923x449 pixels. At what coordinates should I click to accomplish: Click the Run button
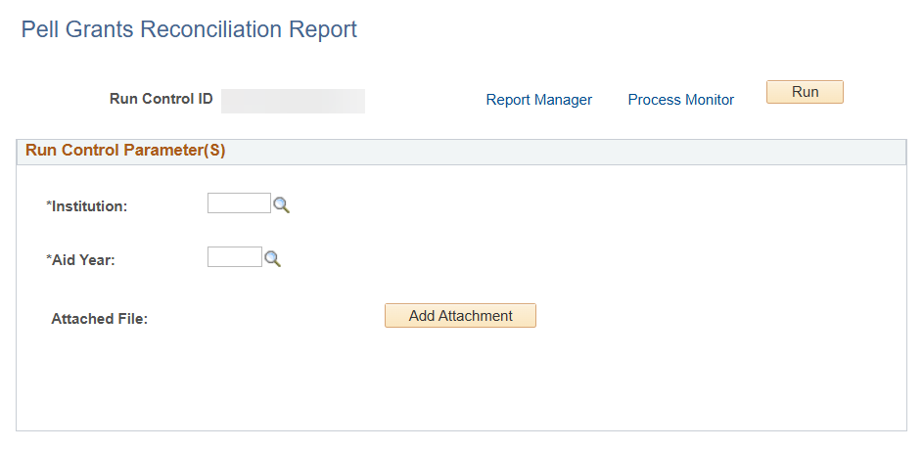[805, 92]
